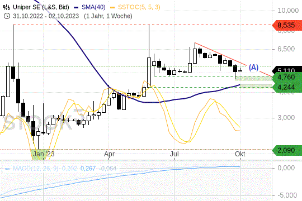
Task: Click the green 4,760 support price tag
Action: [x=287, y=77]
